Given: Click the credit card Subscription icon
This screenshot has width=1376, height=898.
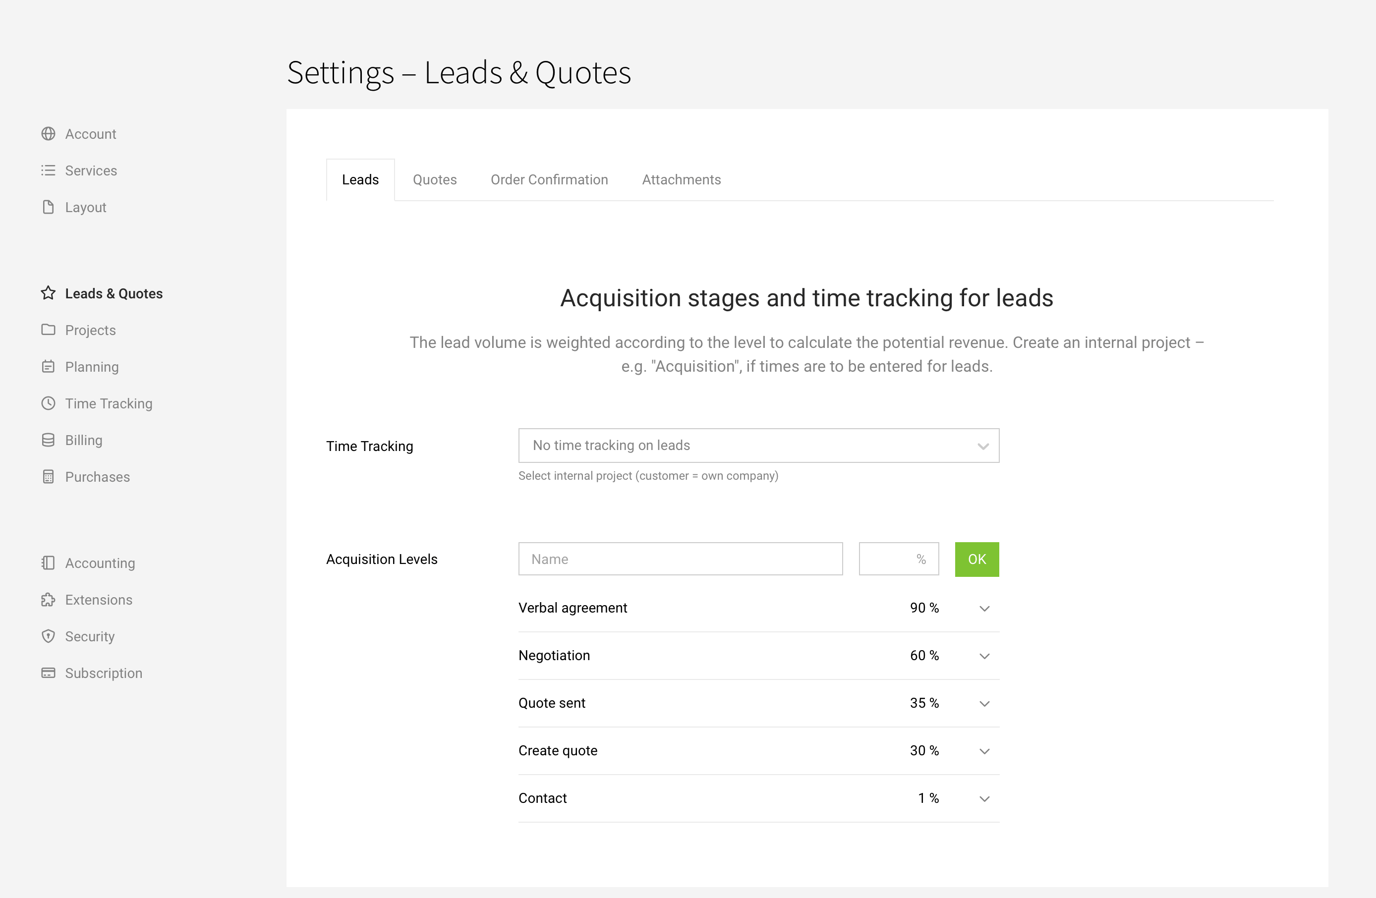Looking at the screenshot, I should pos(49,673).
